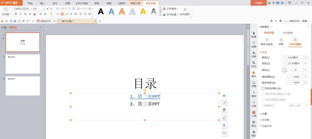Click the undo arrow

coord(23,21)
